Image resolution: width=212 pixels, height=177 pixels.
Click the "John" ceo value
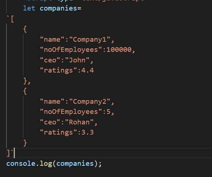tap(77, 60)
